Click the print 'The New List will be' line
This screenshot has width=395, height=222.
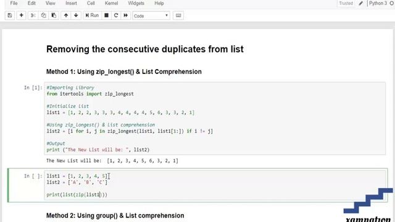click(x=98, y=150)
